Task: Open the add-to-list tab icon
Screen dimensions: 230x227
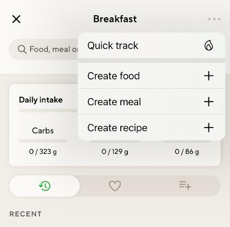Action: point(185,186)
